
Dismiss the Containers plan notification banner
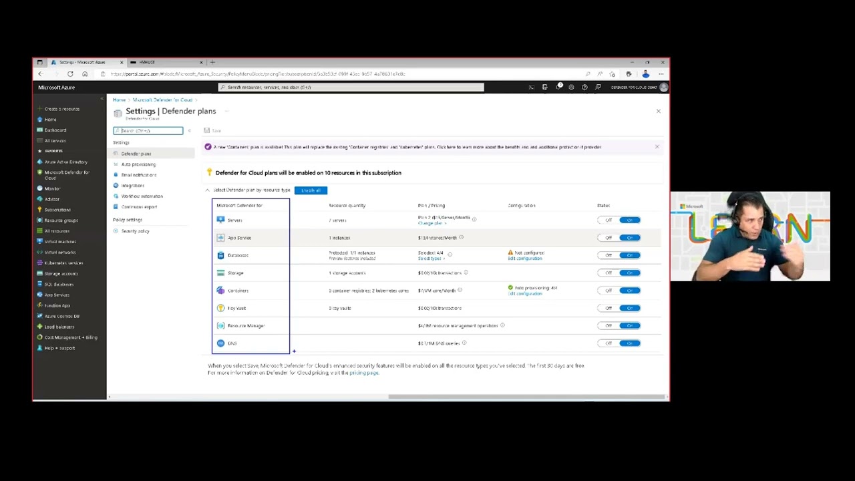click(x=657, y=147)
